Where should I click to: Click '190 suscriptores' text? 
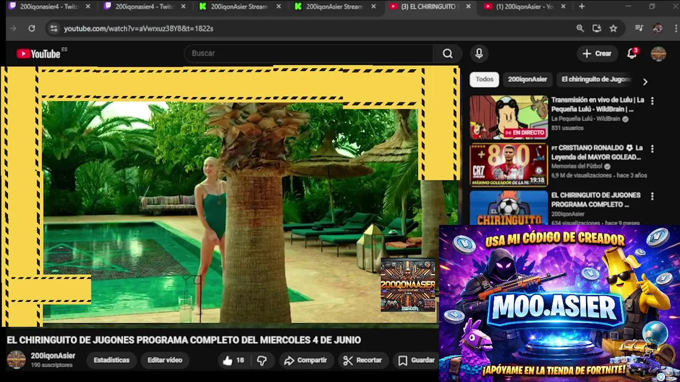click(x=52, y=366)
